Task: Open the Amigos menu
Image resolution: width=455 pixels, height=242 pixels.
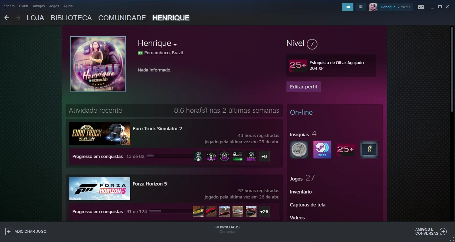Action: tap(39, 6)
